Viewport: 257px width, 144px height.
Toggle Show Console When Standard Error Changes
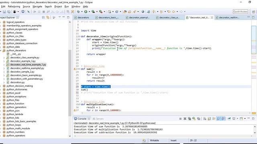pos(223,119)
